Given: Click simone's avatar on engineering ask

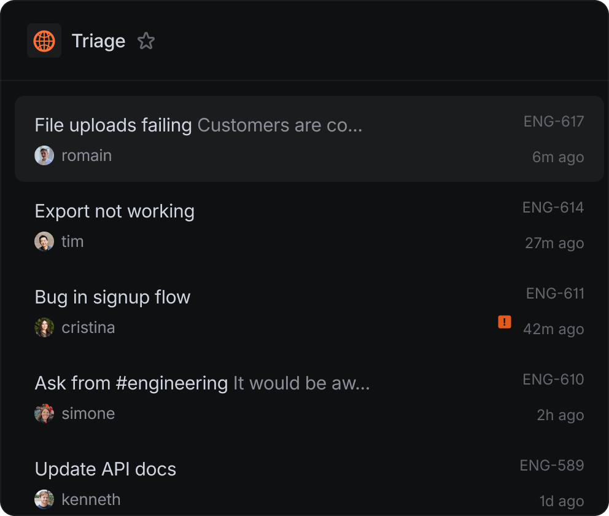Looking at the screenshot, I should click(44, 413).
